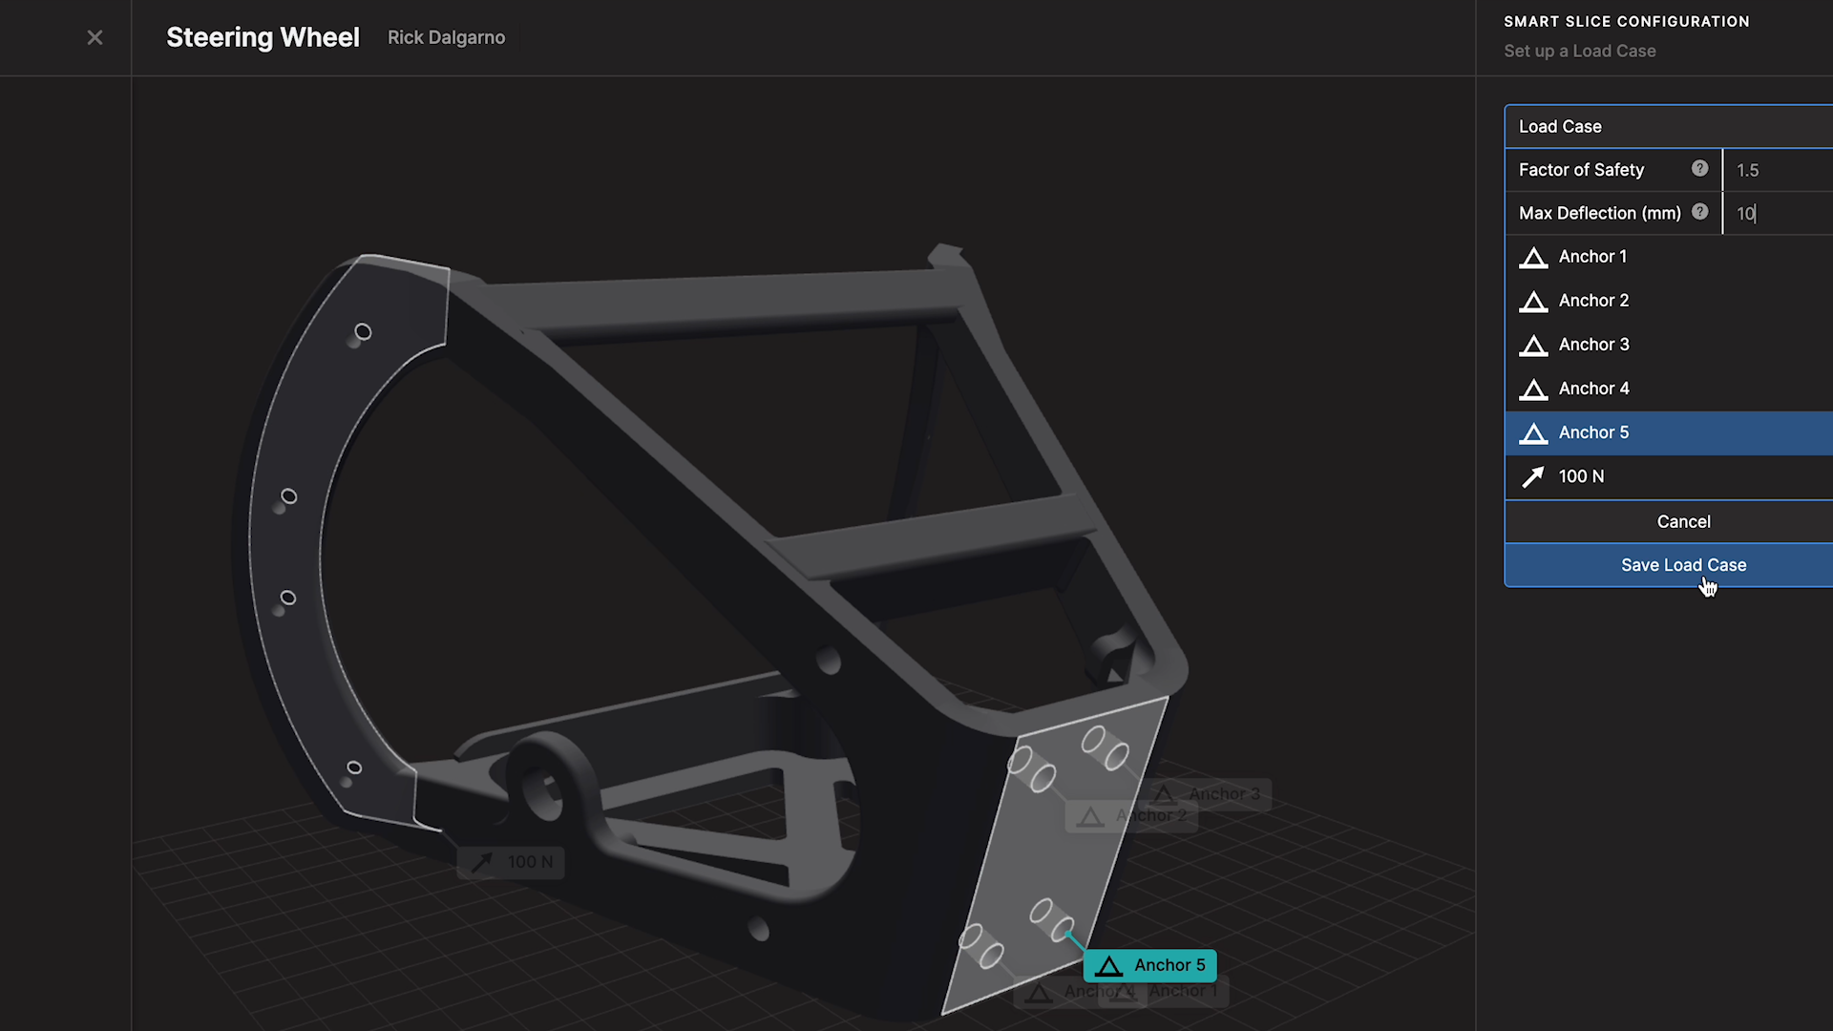Open the Factor of Safety help icon

pyautogui.click(x=1700, y=168)
